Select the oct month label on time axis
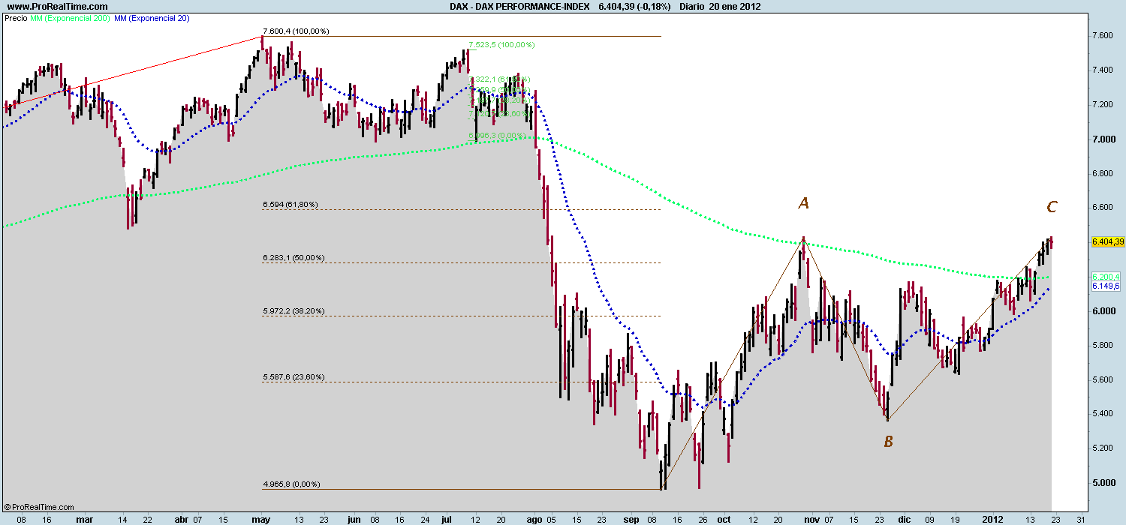1126x525 pixels. coord(724,518)
